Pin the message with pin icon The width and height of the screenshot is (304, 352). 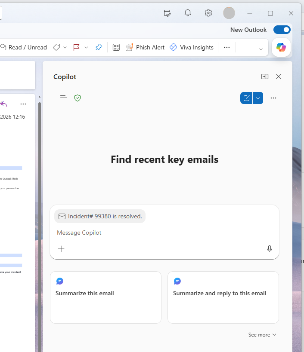pyautogui.click(x=99, y=47)
